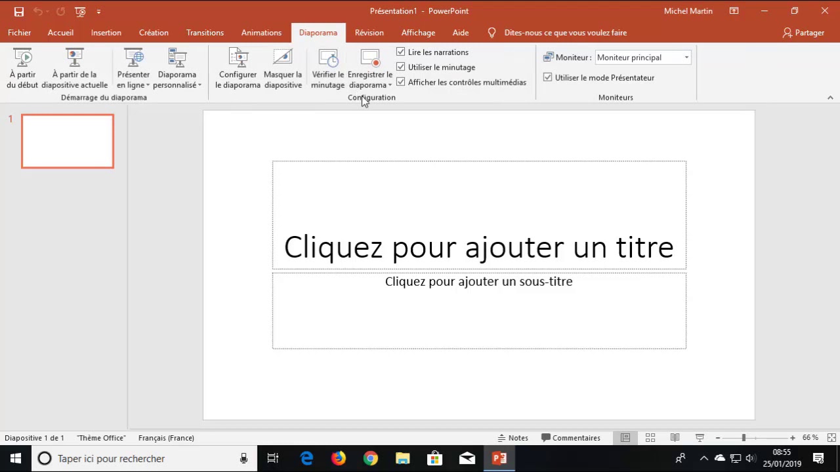Uncheck Lire les narrations
This screenshot has width=840, height=472.
coord(401,52)
